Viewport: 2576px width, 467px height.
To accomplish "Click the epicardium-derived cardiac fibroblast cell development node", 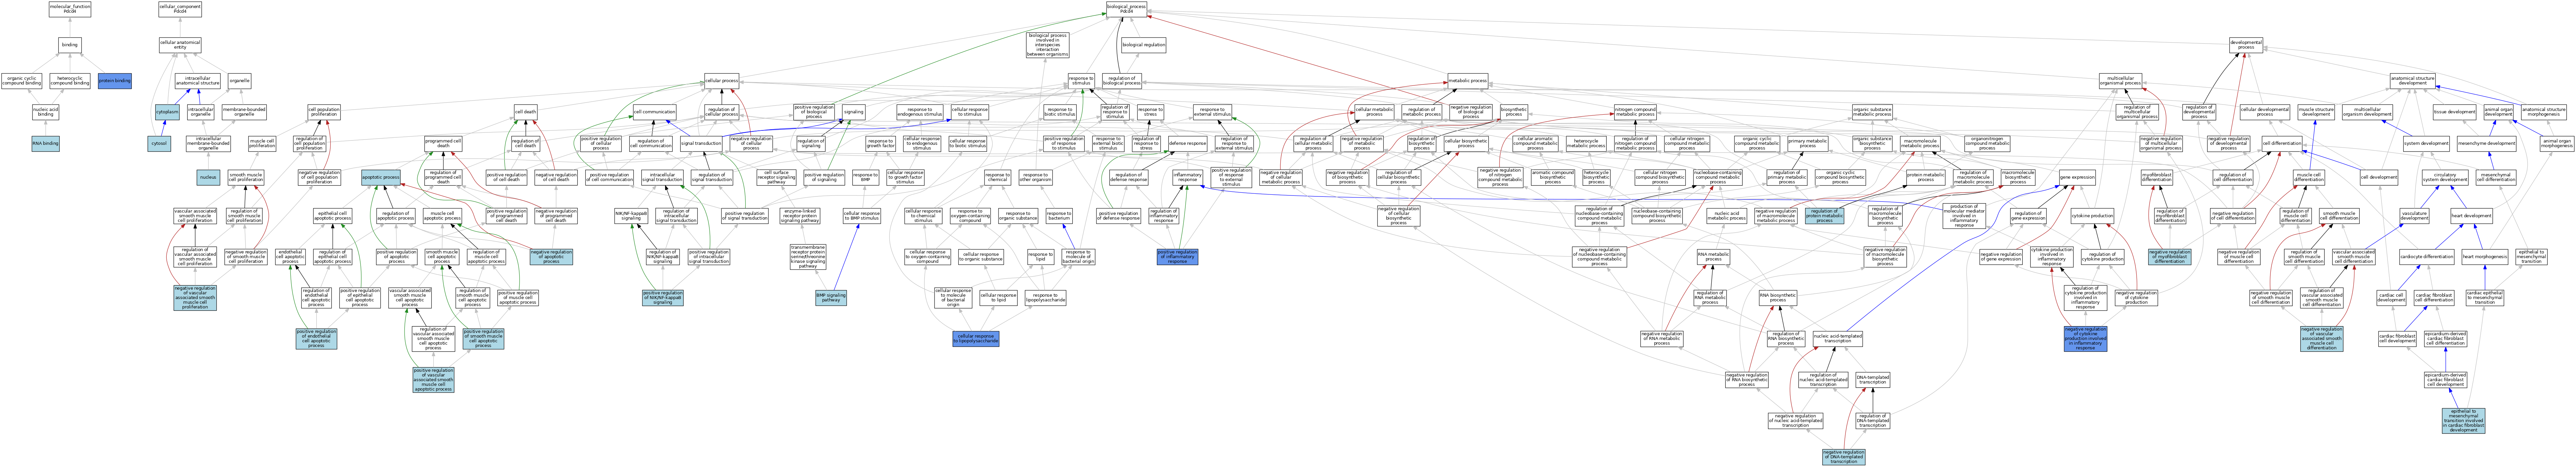I will [2446, 379].
